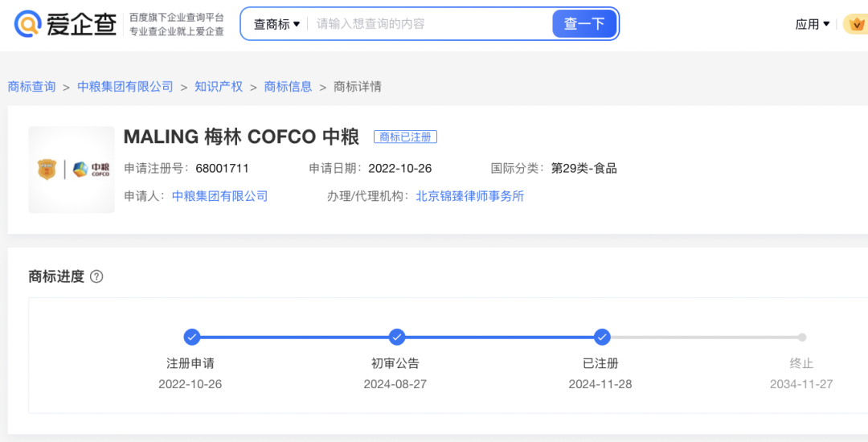Open the 应用 dropdown menu
The width and height of the screenshot is (868, 442).
click(x=812, y=24)
